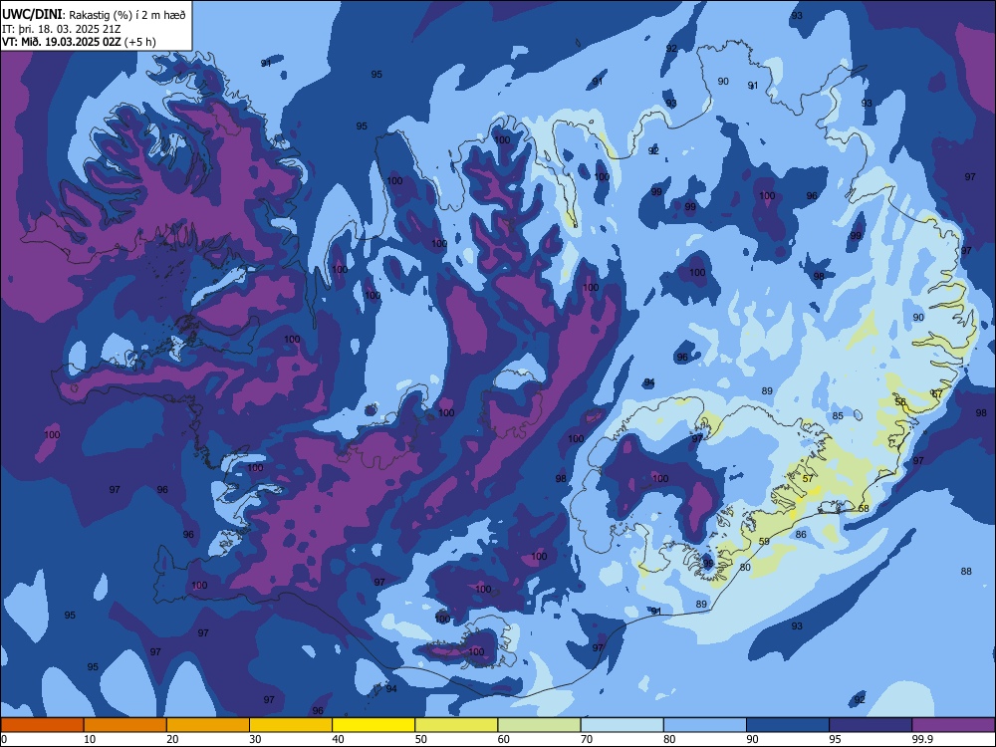Click the 60–70 pale green legend swatch
Image resolution: width=996 pixels, height=747 pixels.
539,725
